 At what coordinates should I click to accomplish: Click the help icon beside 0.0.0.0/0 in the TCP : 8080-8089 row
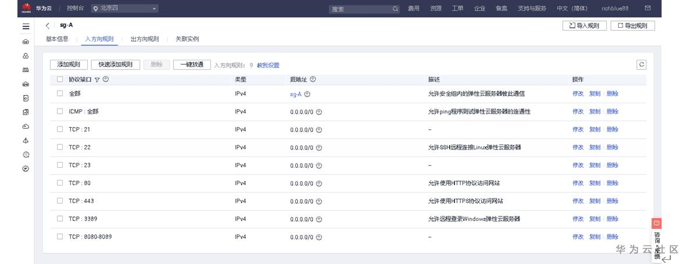click(x=319, y=237)
